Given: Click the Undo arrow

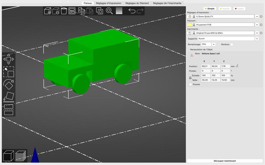Looking at the screenshot, I should tap(132, 11).
